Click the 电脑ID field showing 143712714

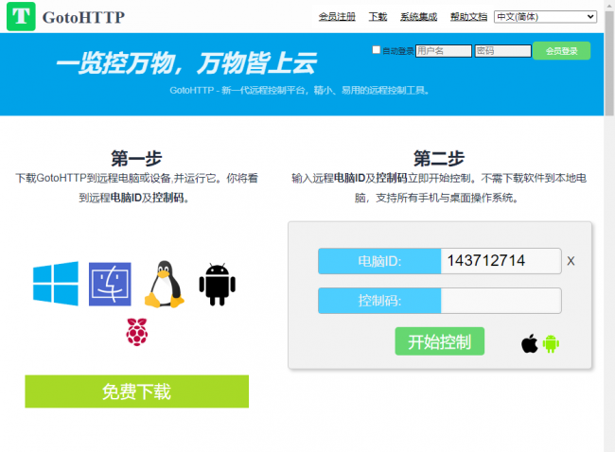click(501, 261)
